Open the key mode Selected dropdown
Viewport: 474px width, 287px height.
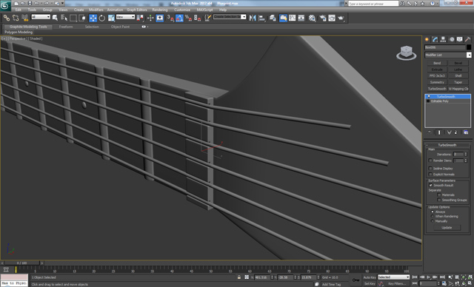pyautogui.click(x=393, y=277)
